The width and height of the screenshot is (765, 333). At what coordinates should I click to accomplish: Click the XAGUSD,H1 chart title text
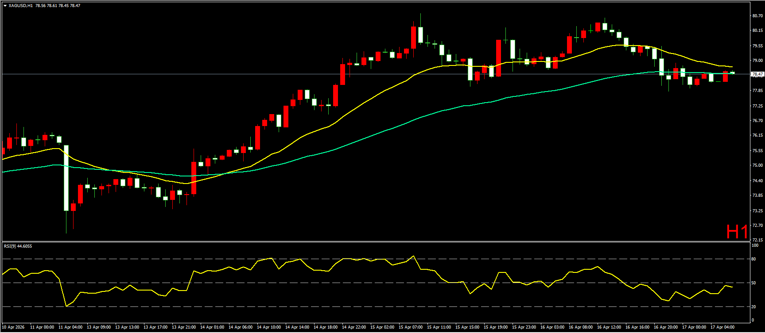[x=20, y=6]
